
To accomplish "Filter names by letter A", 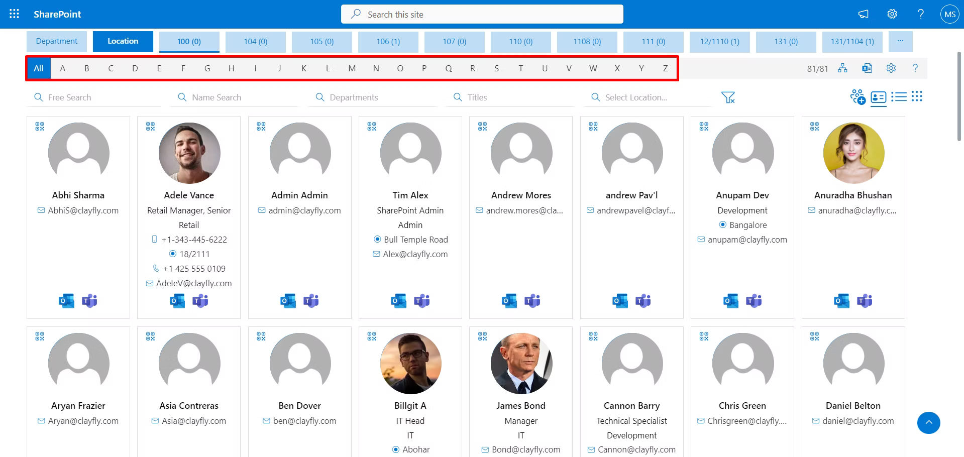I will coord(63,68).
